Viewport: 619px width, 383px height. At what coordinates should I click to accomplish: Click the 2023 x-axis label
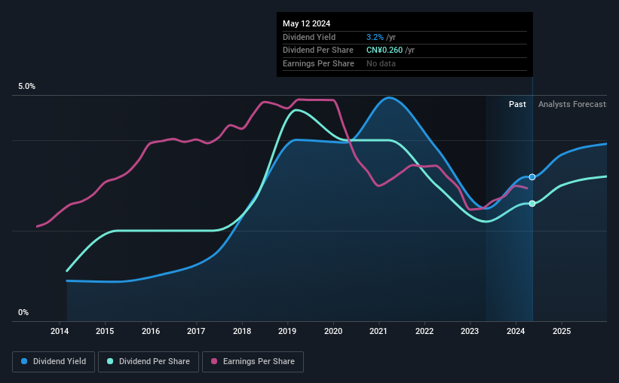tap(470, 331)
